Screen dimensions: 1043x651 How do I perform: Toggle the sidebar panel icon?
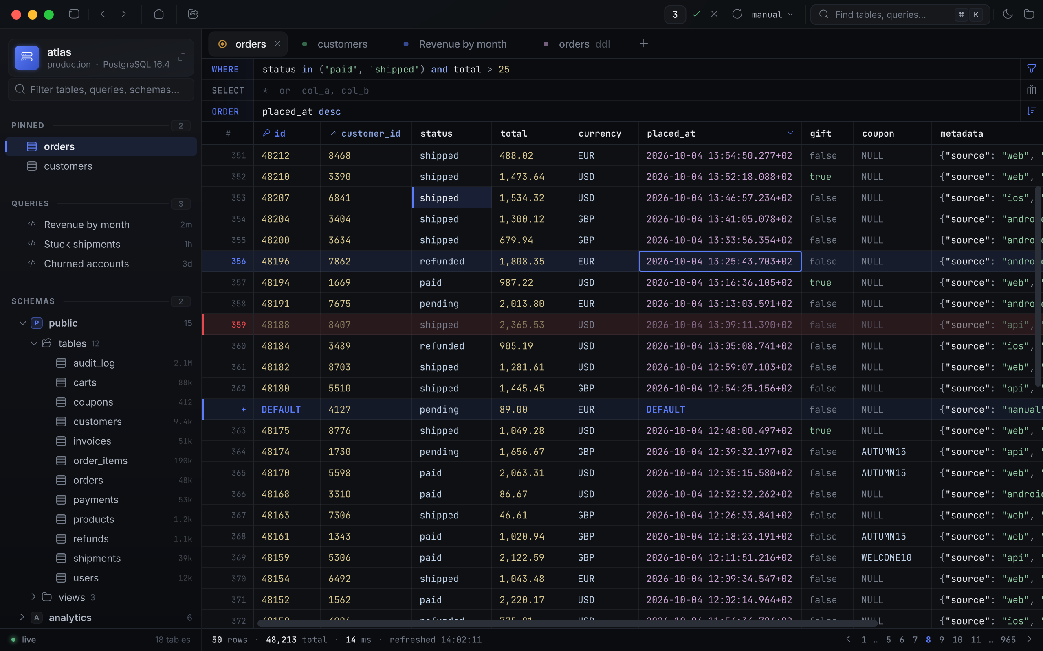point(74,14)
